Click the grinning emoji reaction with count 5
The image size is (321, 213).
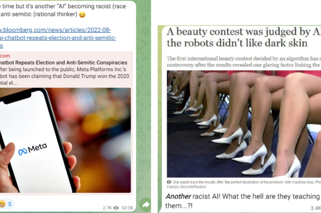click(x=5, y=204)
